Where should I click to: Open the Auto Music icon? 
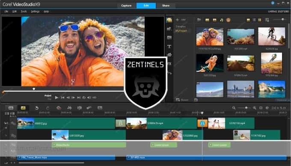80,108
